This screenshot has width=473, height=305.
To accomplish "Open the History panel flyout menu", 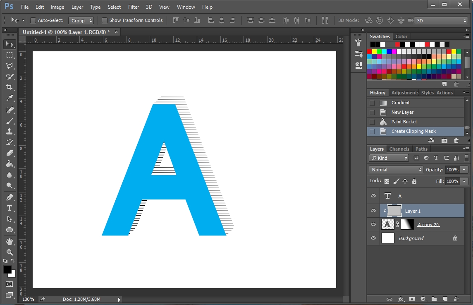I will tap(466, 92).
